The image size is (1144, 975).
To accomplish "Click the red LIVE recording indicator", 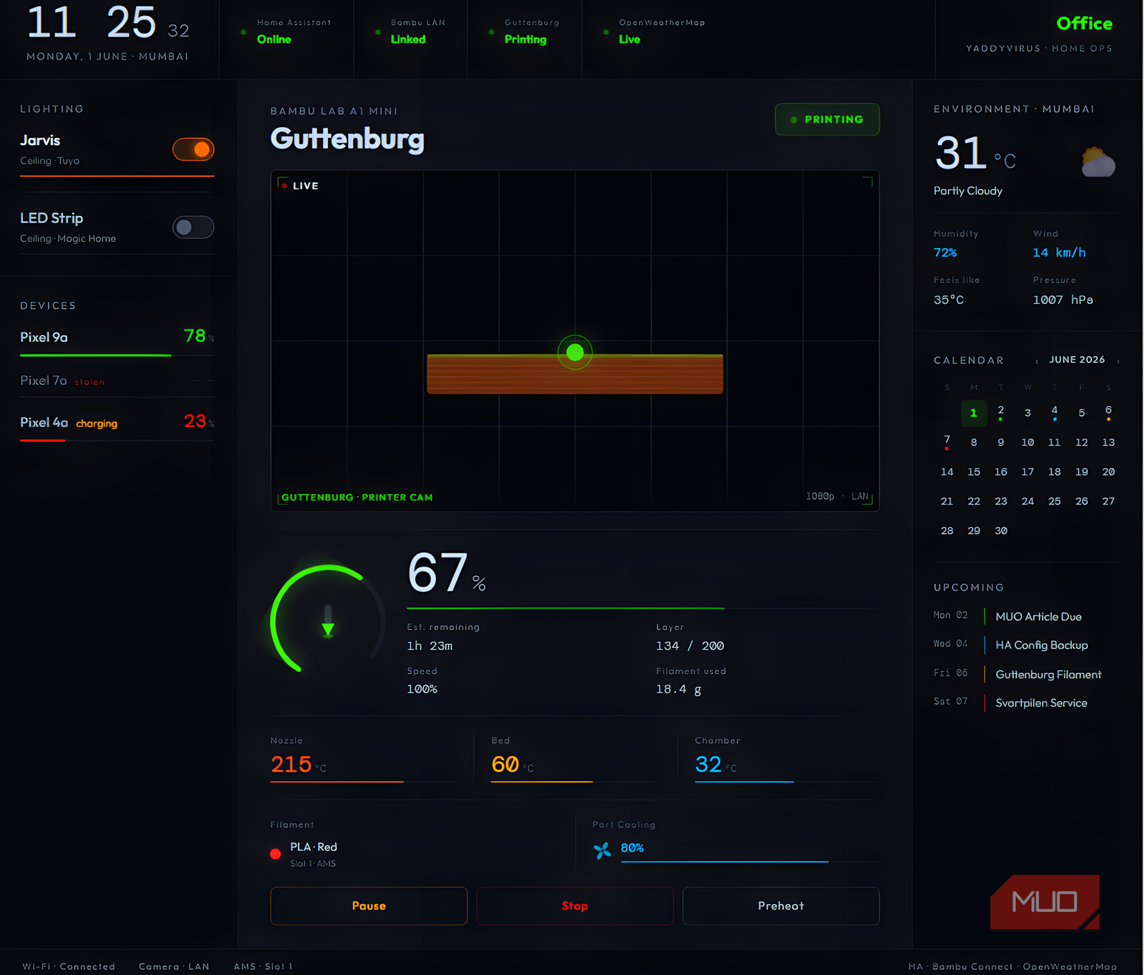I will (x=284, y=186).
